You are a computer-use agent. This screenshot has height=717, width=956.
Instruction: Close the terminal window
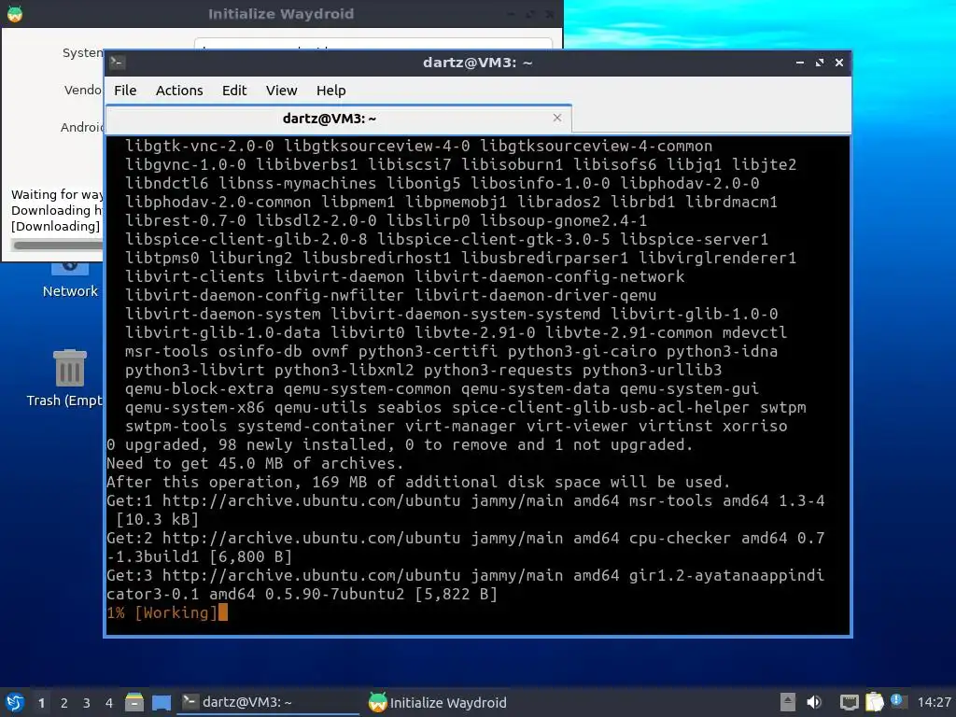coord(839,63)
